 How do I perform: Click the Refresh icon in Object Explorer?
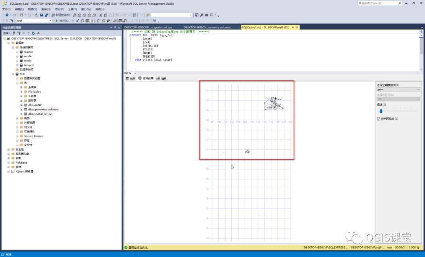[33, 33]
